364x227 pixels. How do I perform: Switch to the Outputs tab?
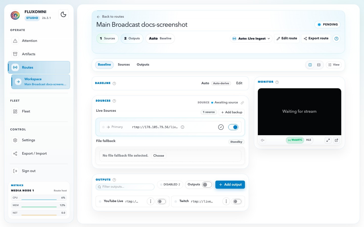143,65
